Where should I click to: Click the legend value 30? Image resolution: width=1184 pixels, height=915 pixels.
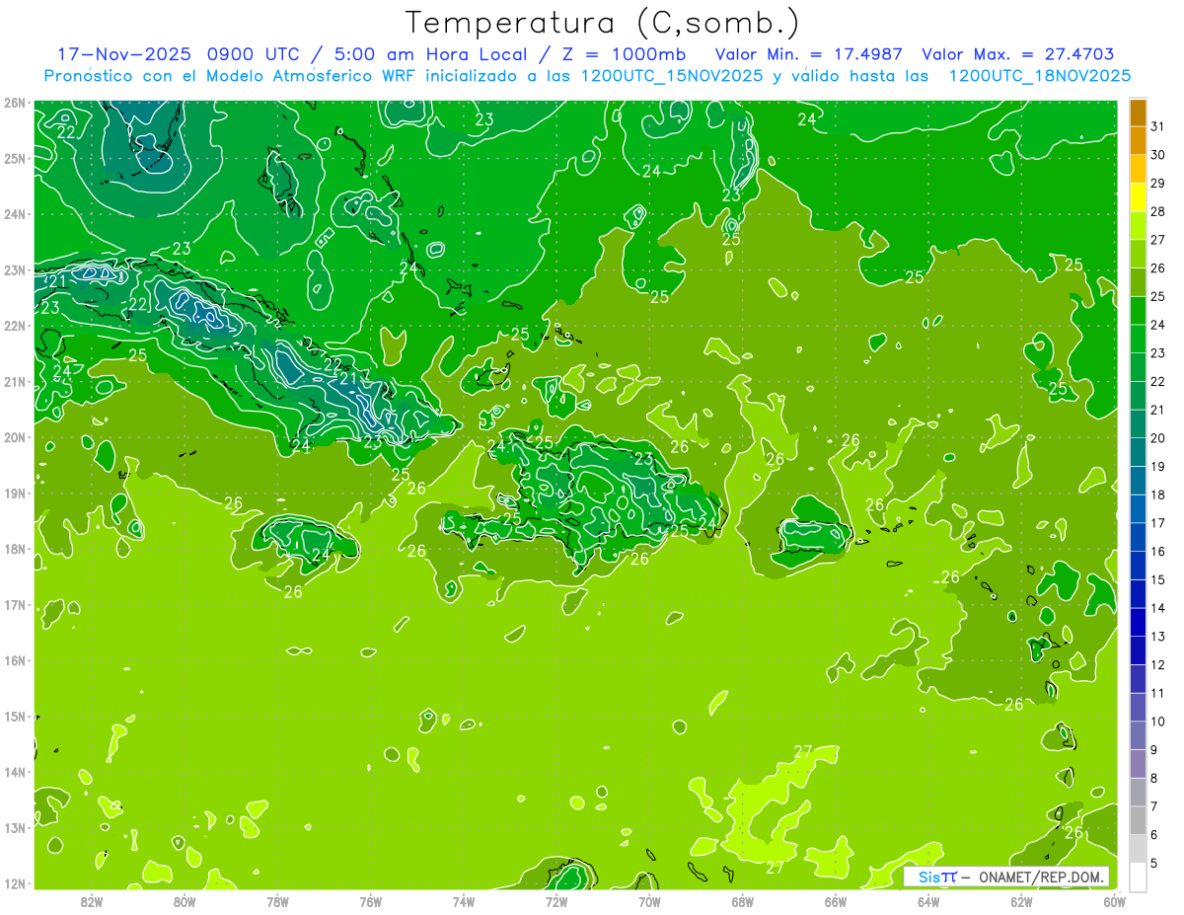point(1158,155)
